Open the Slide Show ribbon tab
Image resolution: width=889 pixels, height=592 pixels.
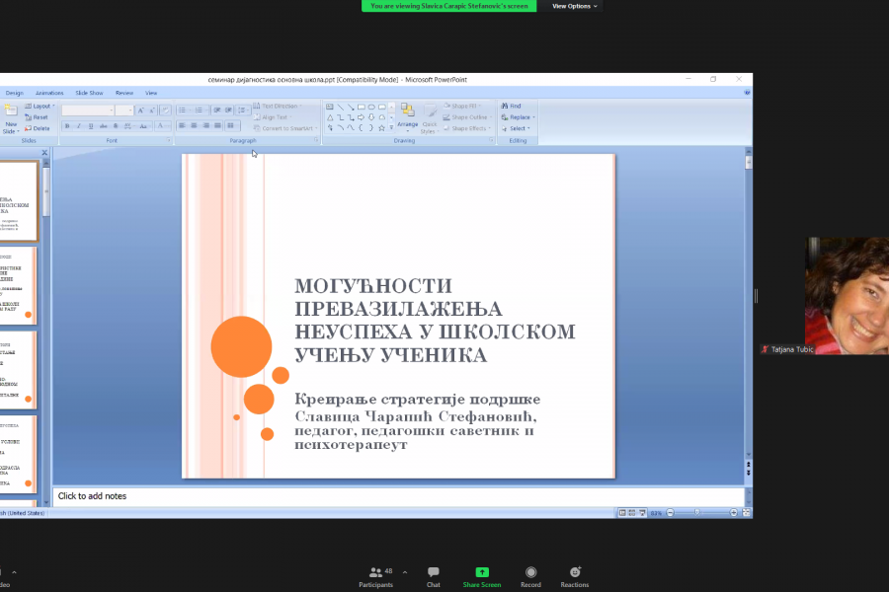[89, 93]
